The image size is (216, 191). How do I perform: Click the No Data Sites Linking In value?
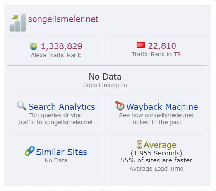click(x=105, y=77)
